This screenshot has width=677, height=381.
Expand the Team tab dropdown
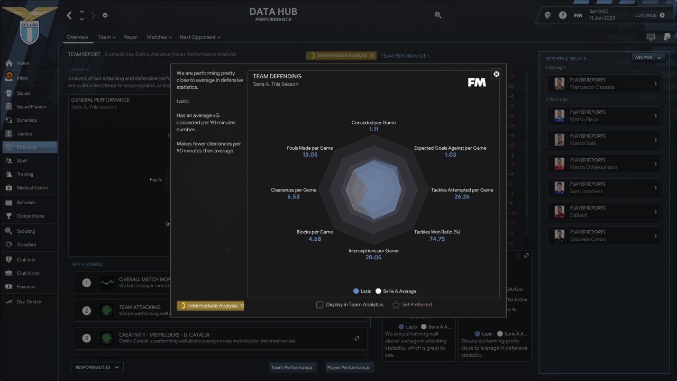click(106, 37)
